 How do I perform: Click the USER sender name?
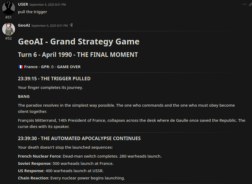coord(23,4)
